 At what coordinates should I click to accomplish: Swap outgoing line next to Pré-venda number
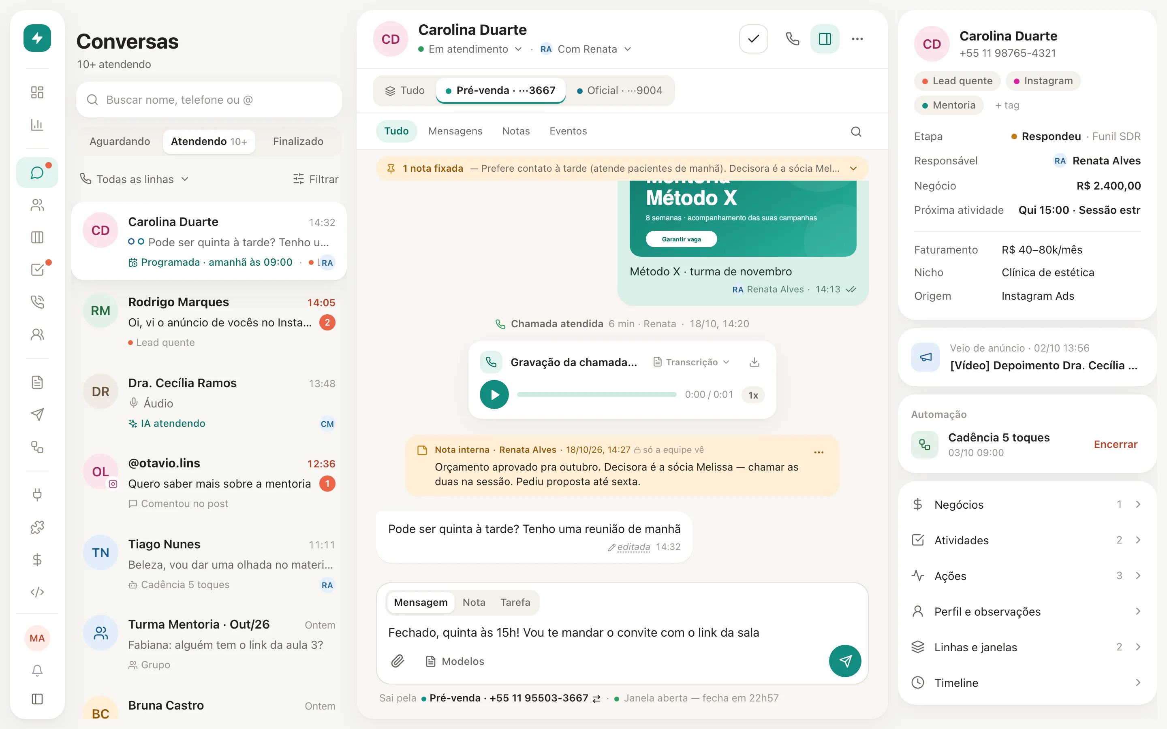[x=596, y=698]
